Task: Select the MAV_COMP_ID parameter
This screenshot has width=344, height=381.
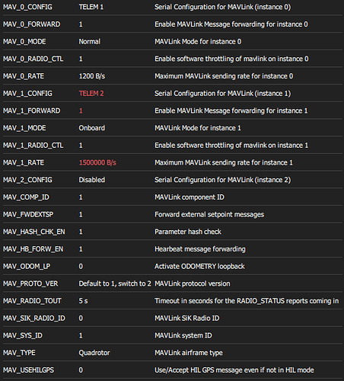Action: coord(26,197)
